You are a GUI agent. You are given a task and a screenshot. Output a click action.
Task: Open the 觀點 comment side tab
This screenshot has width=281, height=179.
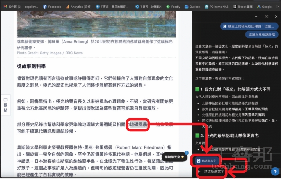tap(5, 105)
